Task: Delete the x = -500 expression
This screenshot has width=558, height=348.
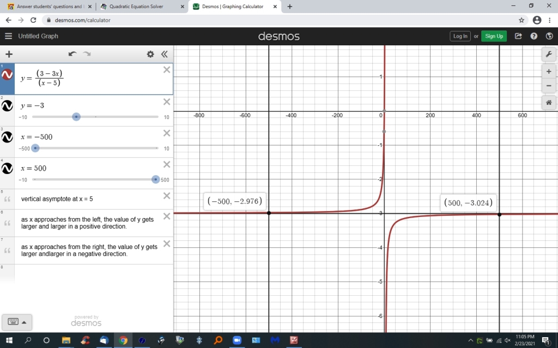Action: 167,133
